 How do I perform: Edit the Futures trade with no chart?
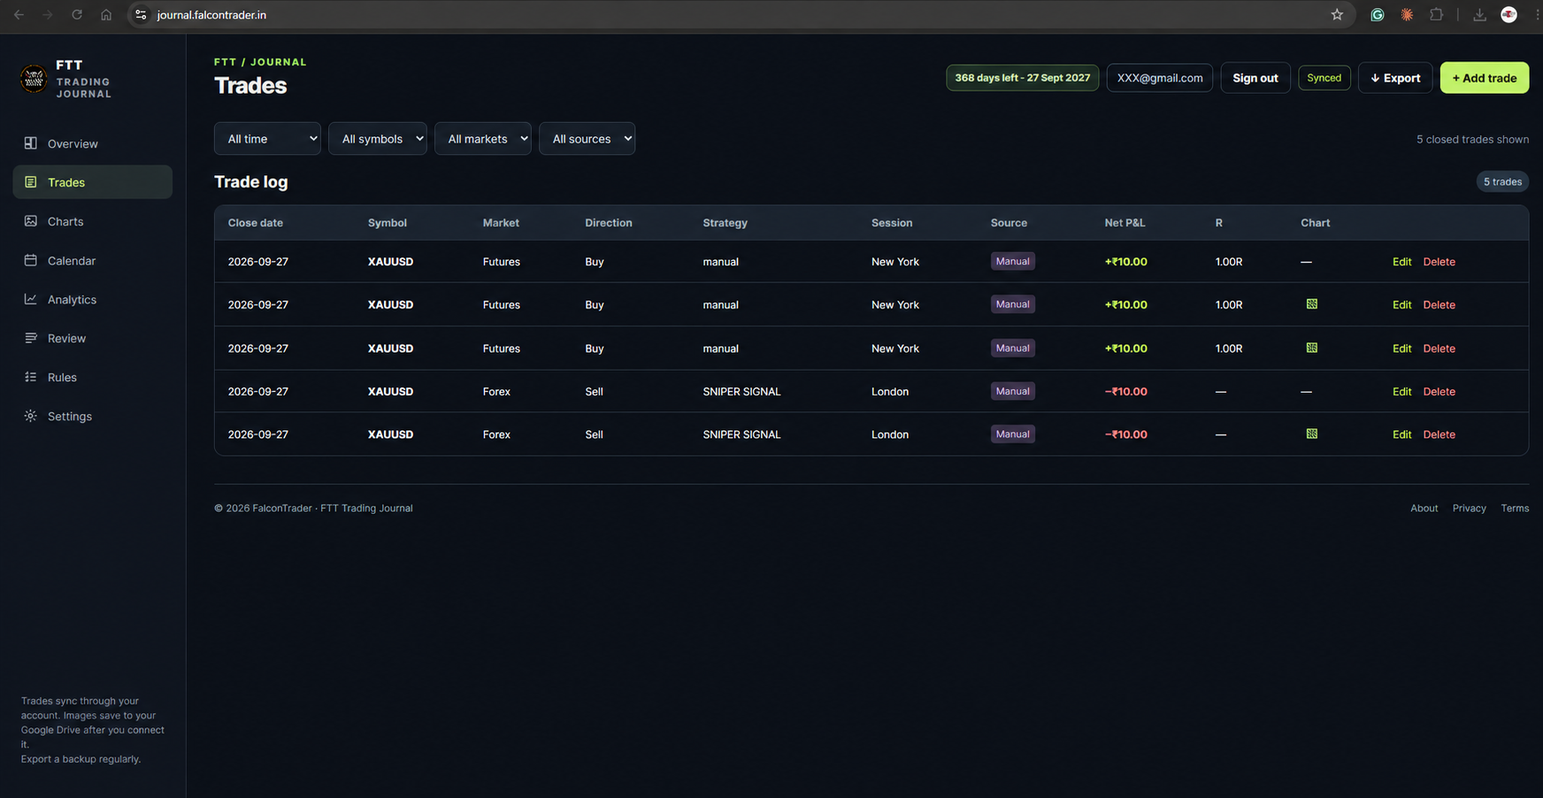pyautogui.click(x=1401, y=262)
